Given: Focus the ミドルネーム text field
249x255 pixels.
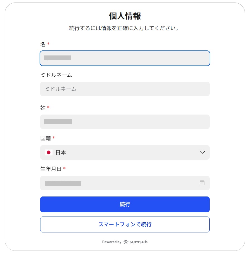Looking at the screenshot, I should [x=125, y=89].
